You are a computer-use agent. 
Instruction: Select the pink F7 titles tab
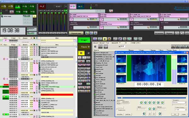pos(73,7)
